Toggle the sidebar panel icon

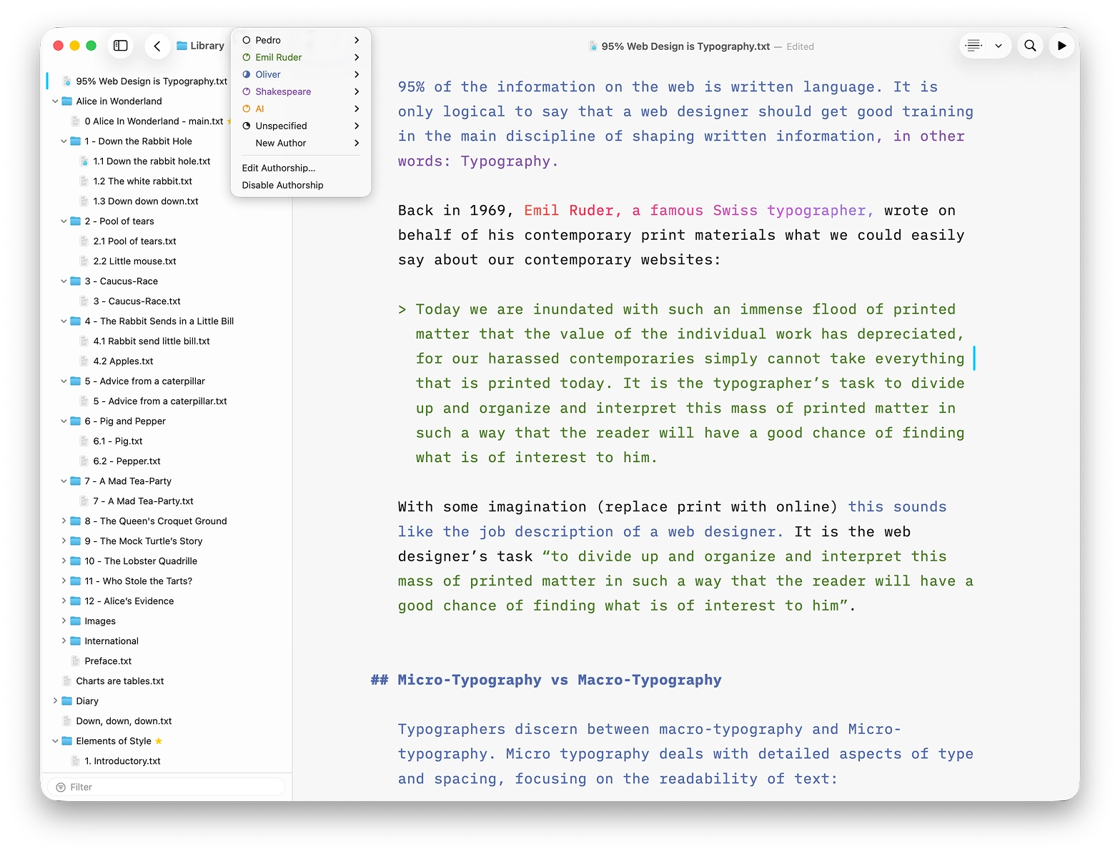[121, 46]
